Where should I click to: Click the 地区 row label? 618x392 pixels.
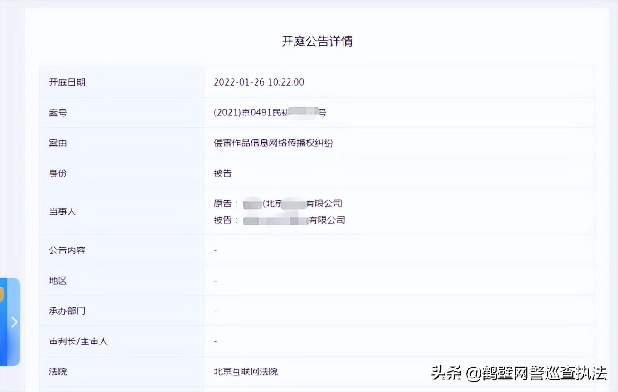(x=57, y=281)
